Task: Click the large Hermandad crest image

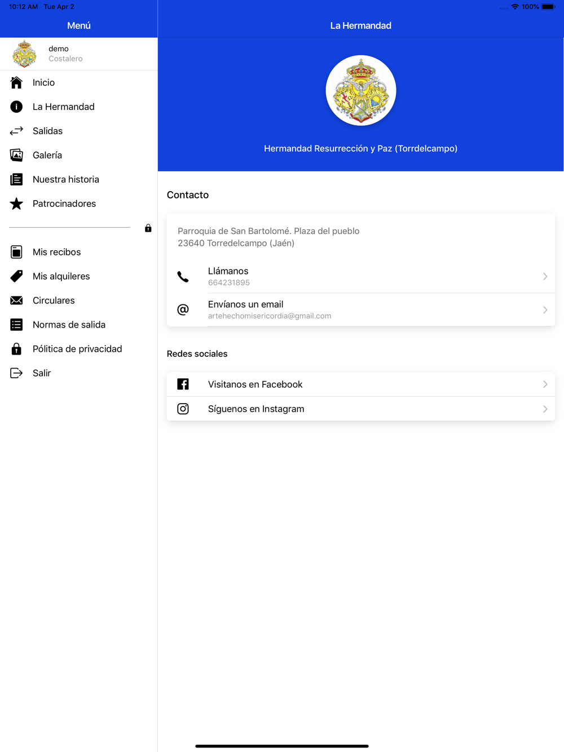Action: [x=361, y=90]
